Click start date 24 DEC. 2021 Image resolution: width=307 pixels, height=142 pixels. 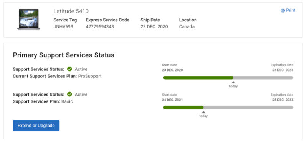172,100
